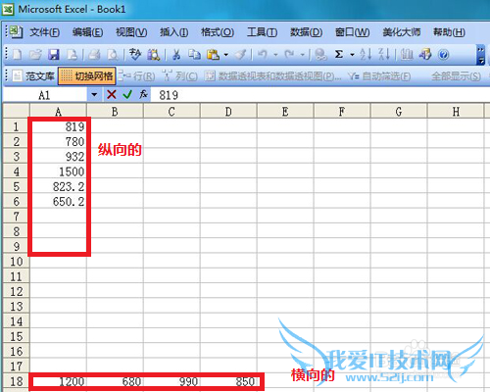The image size is (490, 392).
Task: Expand the Toolbar Options overflow chevron
Action: [480, 55]
